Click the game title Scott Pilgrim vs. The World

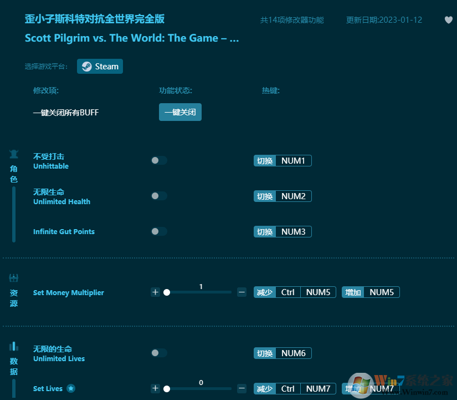pyautogui.click(x=132, y=38)
